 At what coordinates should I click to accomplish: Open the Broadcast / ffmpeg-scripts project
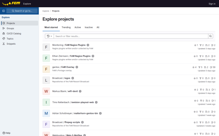click(66, 122)
